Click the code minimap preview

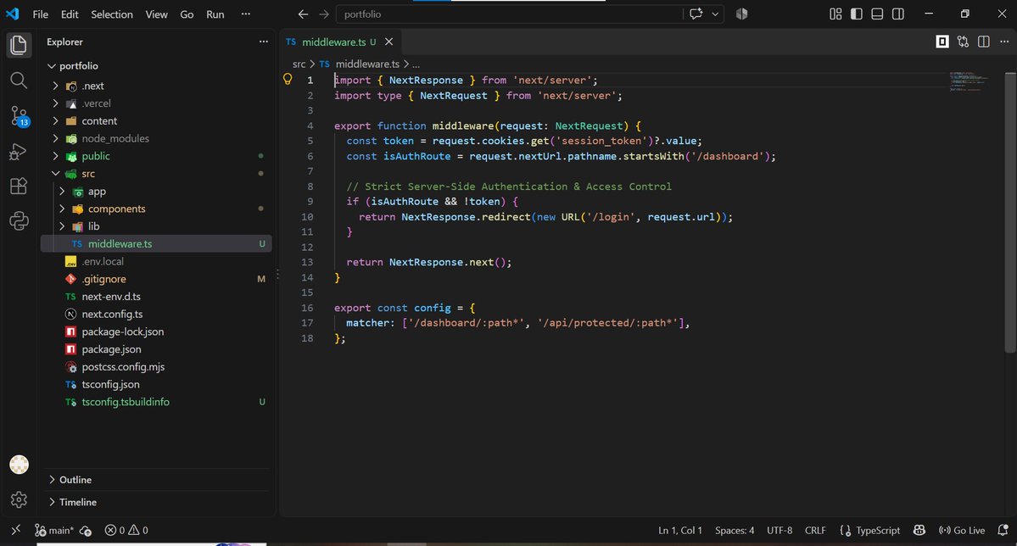point(969,81)
